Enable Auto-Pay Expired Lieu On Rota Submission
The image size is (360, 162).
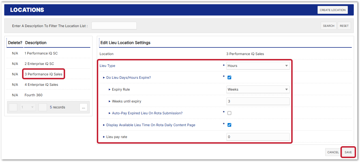coord(230,113)
